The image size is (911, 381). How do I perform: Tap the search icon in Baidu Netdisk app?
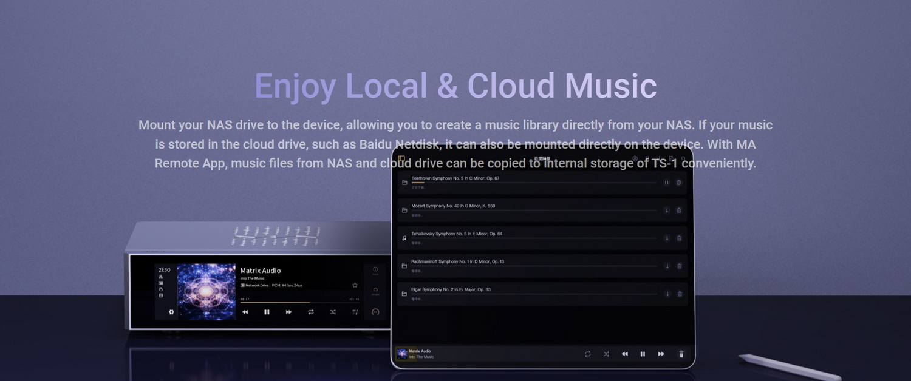tap(683, 158)
